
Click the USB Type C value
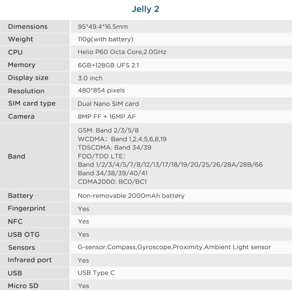pos(96,273)
